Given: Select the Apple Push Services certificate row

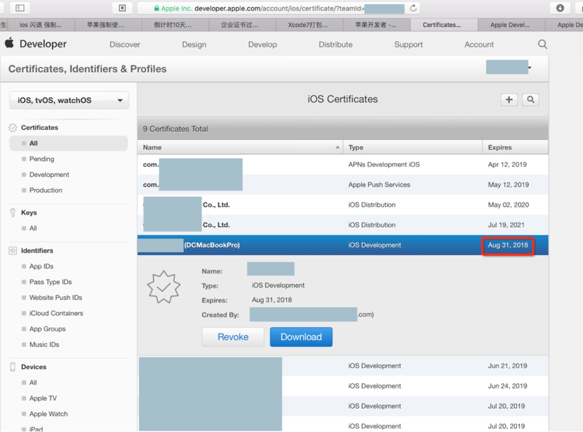Looking at the screenshot, I should [343, 185].
